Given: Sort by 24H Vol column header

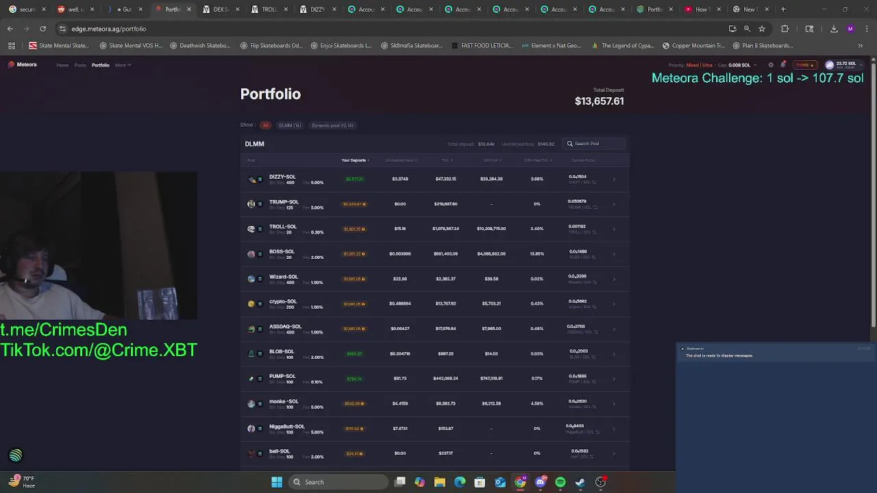Looking at the screenshot, I should pyautogui.click(x=491, y=160).
